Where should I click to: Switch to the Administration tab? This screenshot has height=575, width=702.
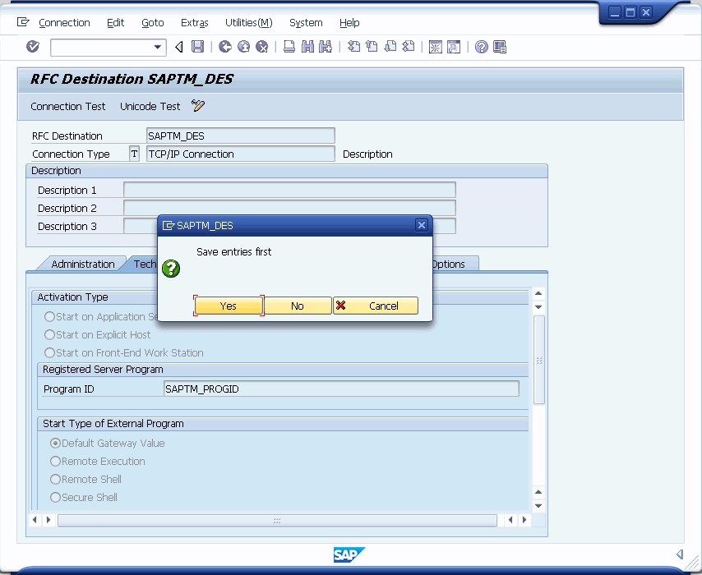click(82, 264)
